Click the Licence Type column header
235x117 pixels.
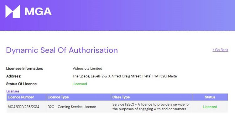click(79, 97)
